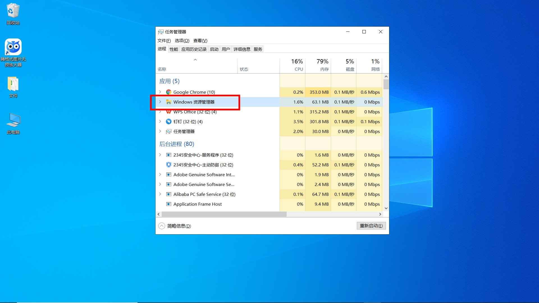The height and width of the screenshot is (303, 539).
Task: Open the 文件(F) menu
Action: (x=164, y=41)
